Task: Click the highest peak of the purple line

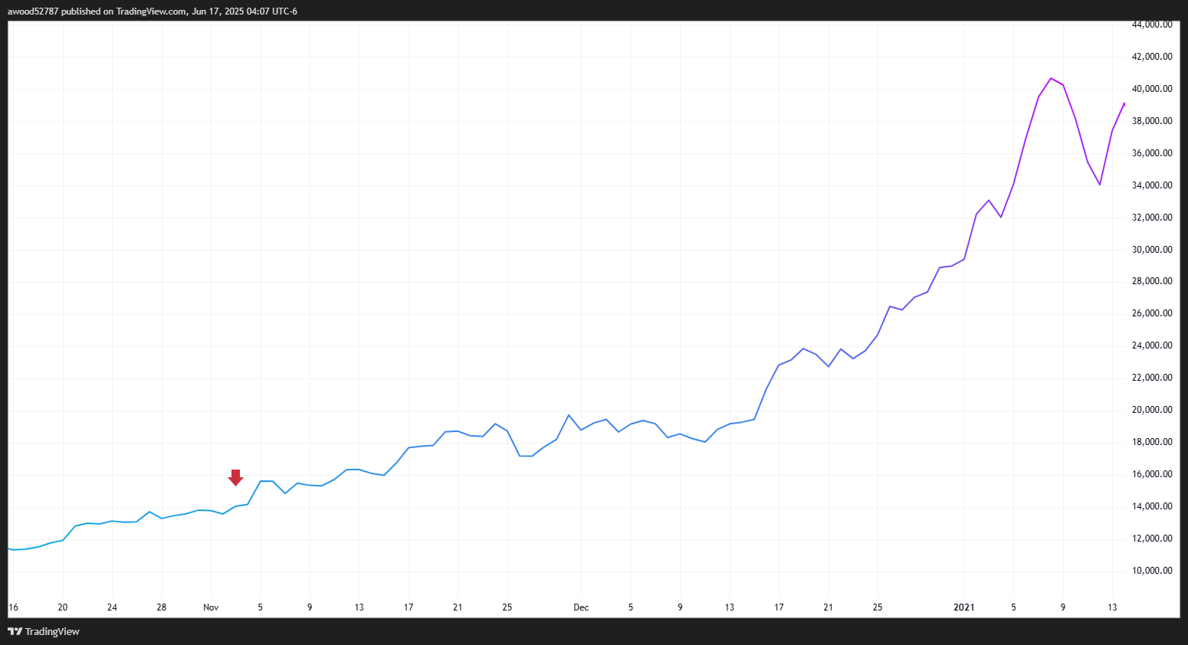Action: [x=1051, y=78]
